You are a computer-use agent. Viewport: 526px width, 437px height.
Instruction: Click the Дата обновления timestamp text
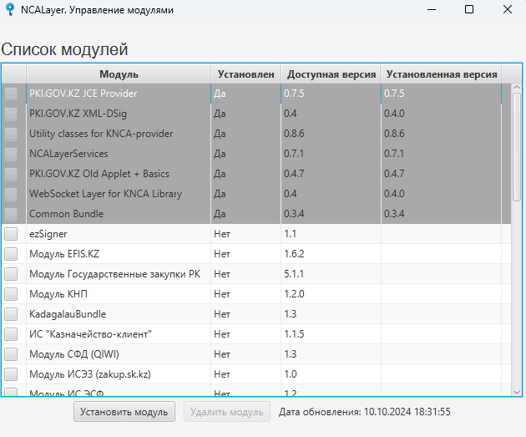(x=364, y=412)
